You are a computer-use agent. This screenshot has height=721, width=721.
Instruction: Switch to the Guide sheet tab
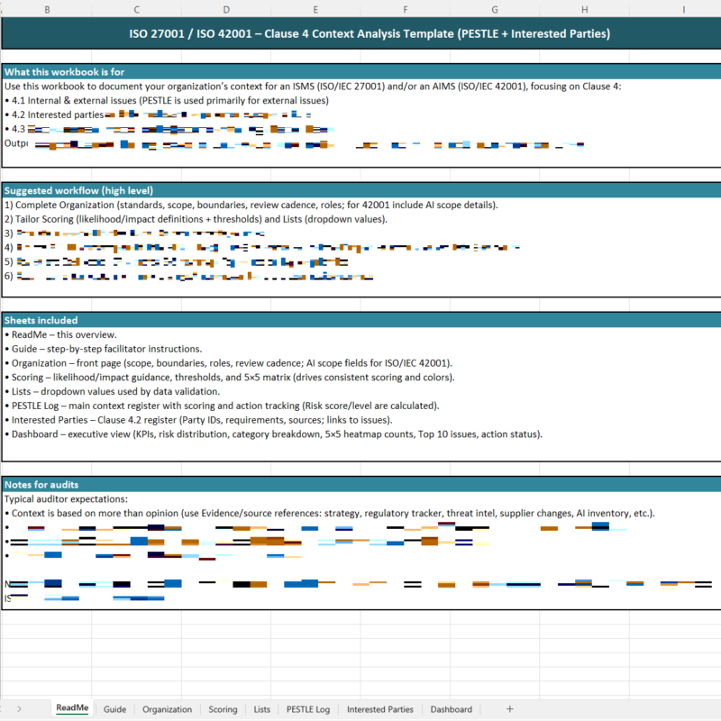[114, 709]
